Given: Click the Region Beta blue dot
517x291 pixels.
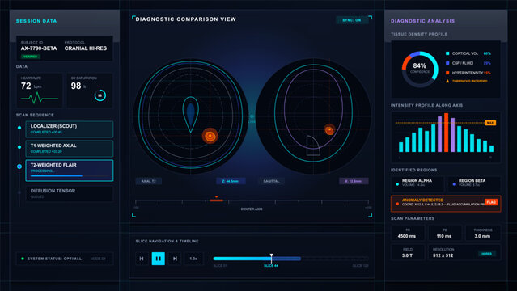Looking at the screenshot, I should coord(454,184).
